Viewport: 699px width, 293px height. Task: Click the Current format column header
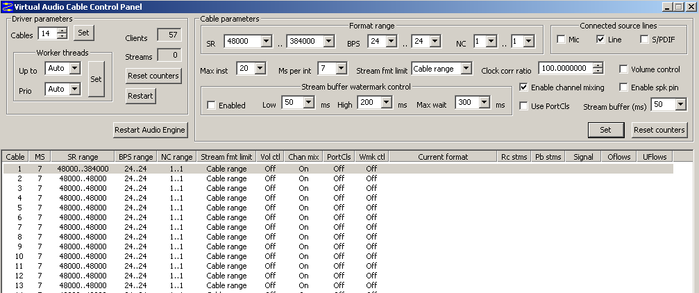(443, 156)
